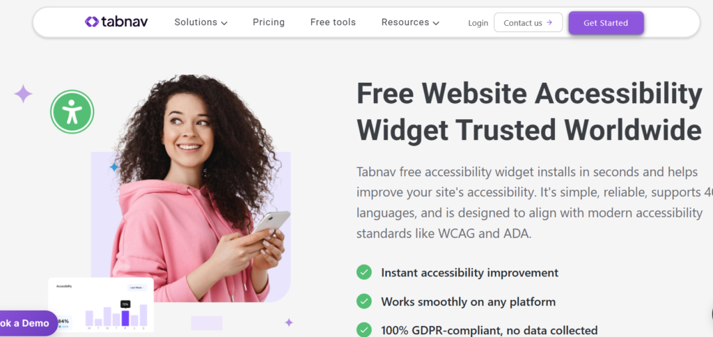
Task: Click checkmark beside Instant accessibility improvement
Action: point(363,272)
